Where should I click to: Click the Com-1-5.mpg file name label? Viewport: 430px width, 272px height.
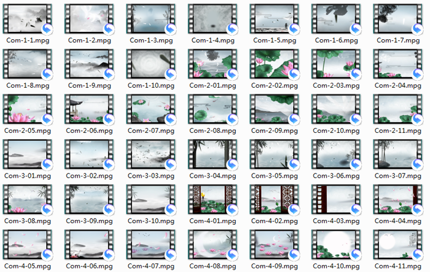pos(275,40)
